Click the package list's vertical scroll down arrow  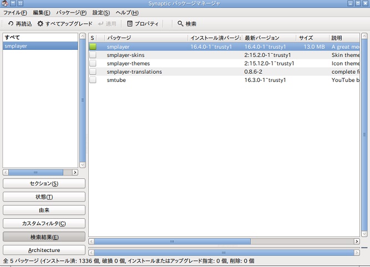coord(364,234)
